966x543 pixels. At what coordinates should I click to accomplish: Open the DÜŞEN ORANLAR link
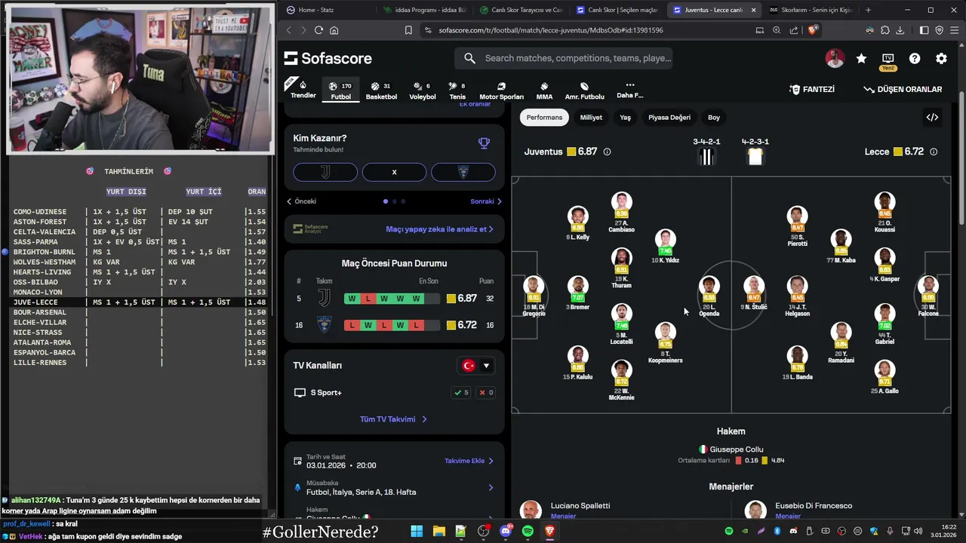[x=903, y=89]
